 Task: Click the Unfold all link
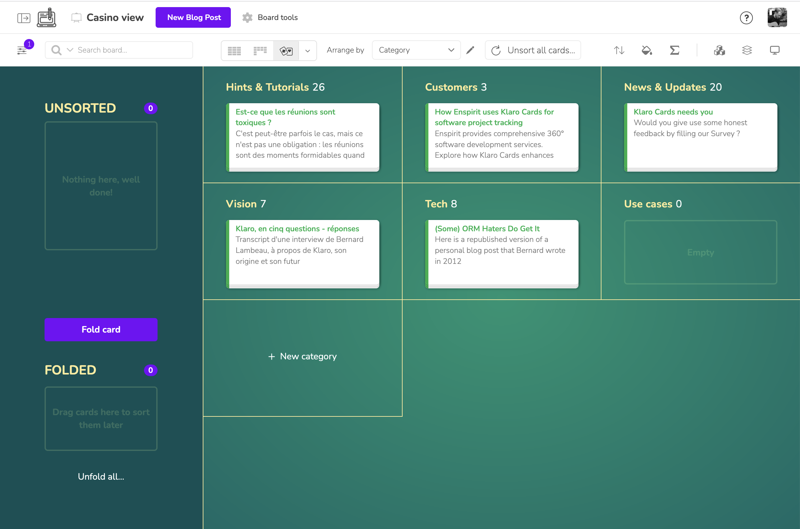pyautogui.click(x=101, y=476)
